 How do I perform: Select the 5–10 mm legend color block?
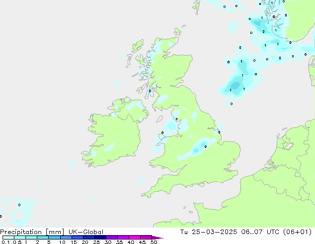point(54,238)
